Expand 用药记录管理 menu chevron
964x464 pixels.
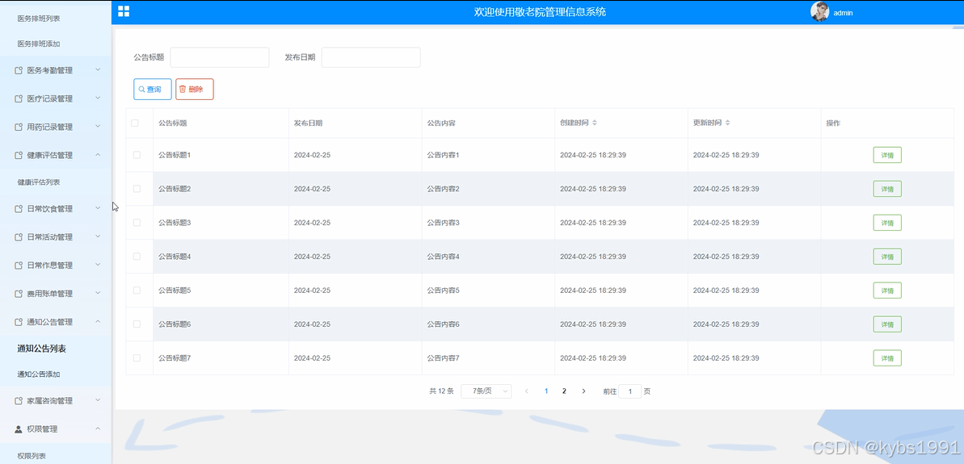(x=98, y=127)
